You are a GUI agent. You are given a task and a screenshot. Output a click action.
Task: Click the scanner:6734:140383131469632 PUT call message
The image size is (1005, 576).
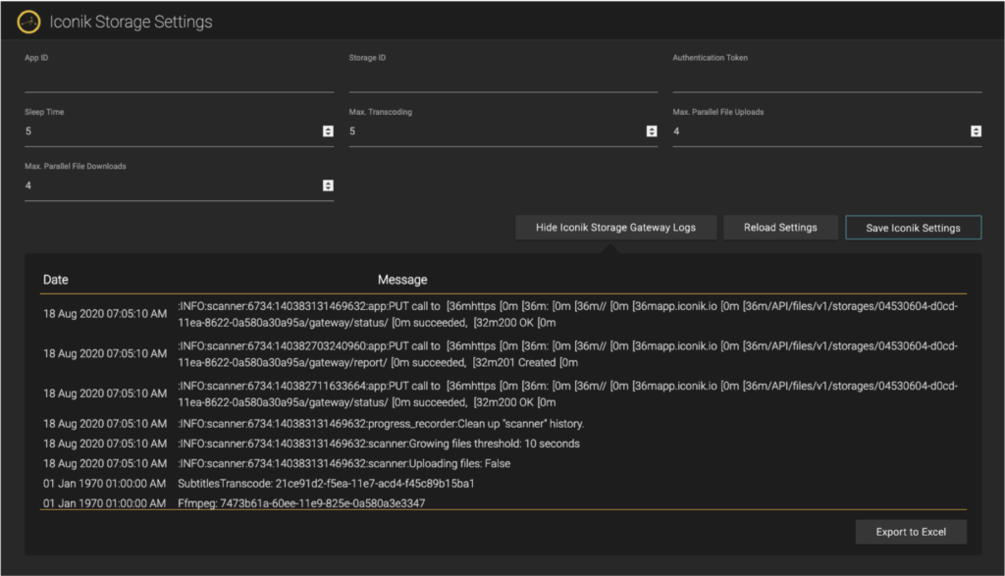pyautogui.click(x=568, y=314)
